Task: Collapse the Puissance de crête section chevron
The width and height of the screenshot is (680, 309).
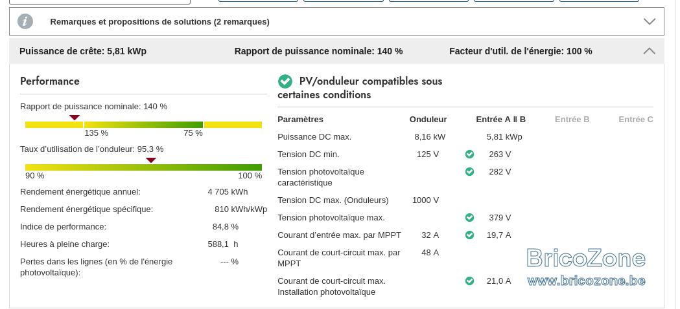Action: coord(650,51)
